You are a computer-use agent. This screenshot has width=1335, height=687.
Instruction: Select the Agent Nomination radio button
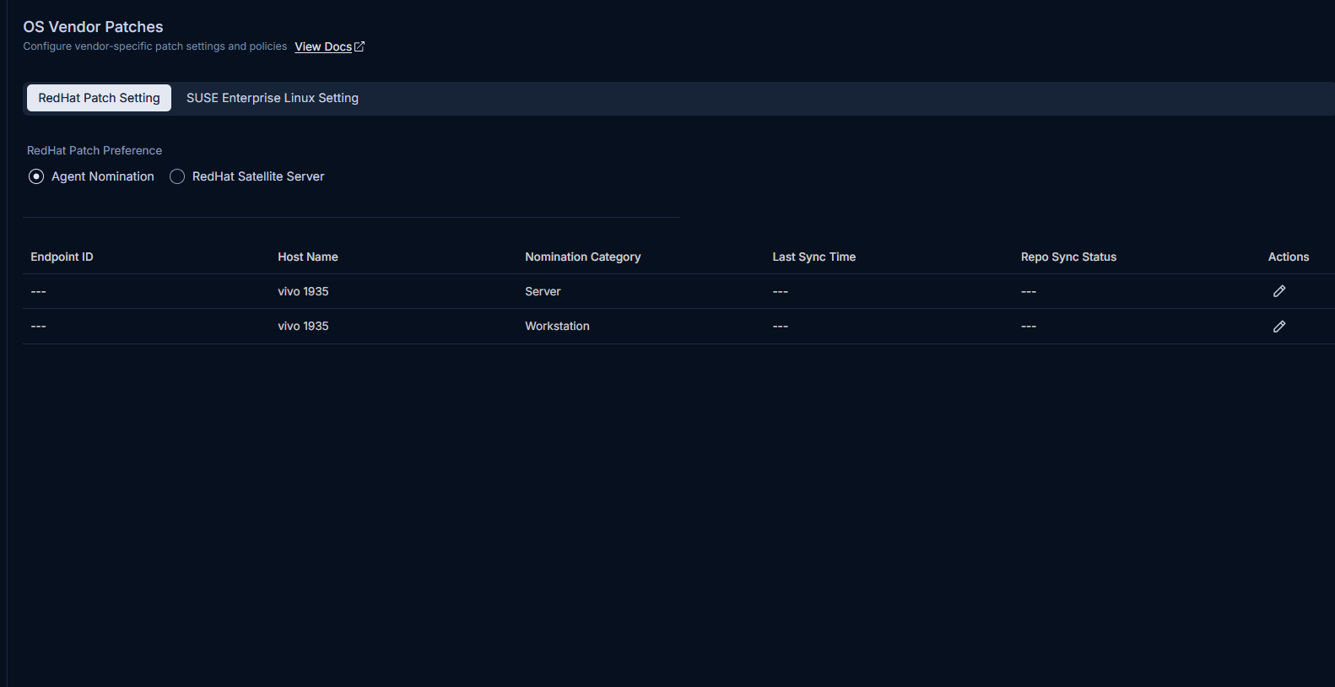[36, 176]
